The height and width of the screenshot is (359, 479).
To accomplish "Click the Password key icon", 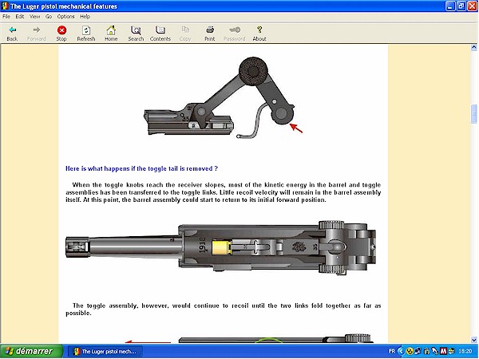I will (x=234, y=34).
